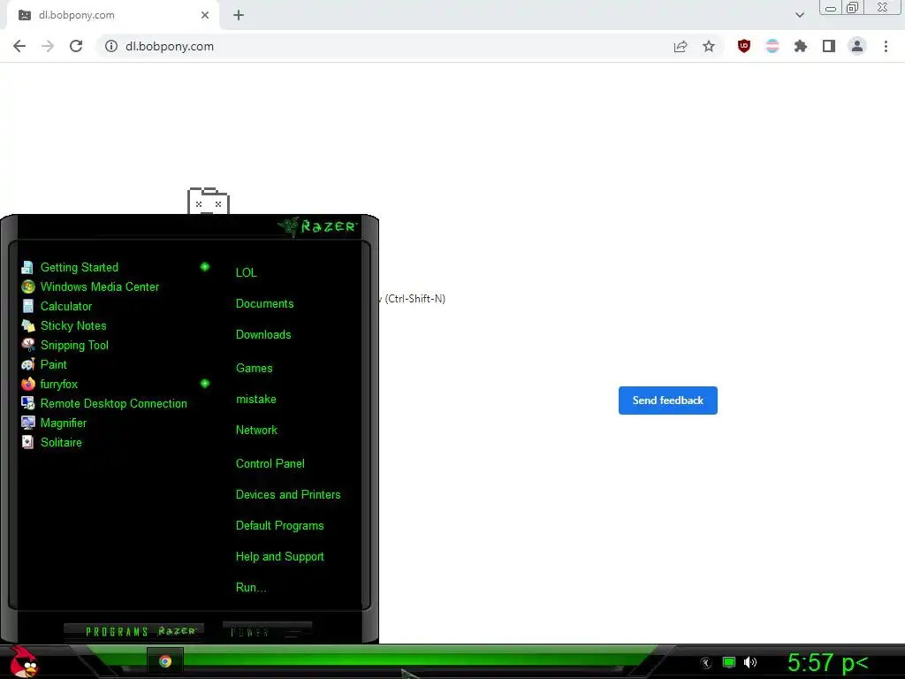Bookmark this tab with the star

coord(709,46)
